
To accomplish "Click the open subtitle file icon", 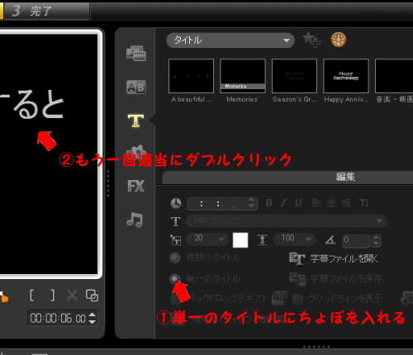I will 297,258.
